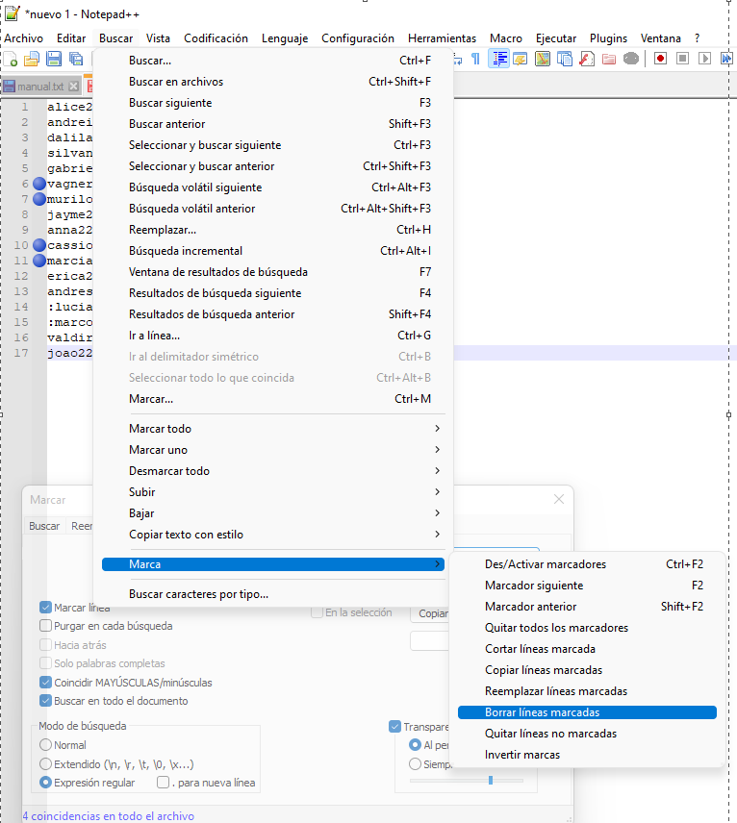
Task: Click bookmark marker on line 6
Action: tap(39, 184)
